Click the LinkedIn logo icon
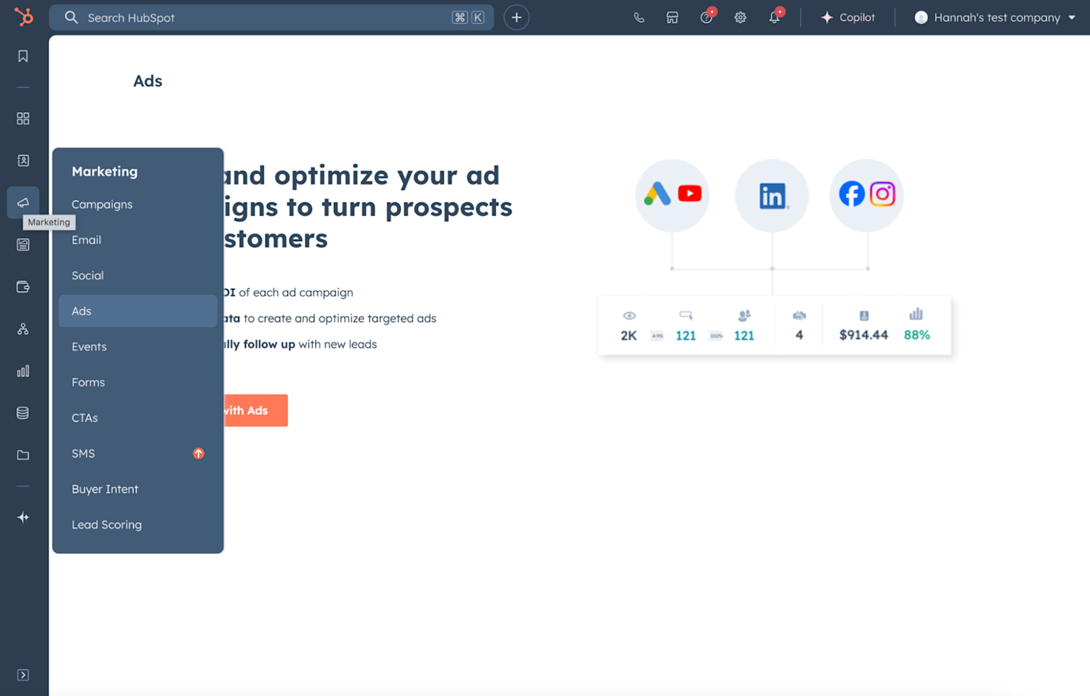Image resolution: width=1090 pixels, height=696 pixels. [x=772, y=196]
